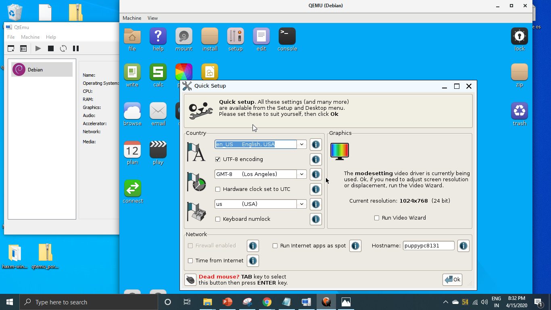Image resolution: width=551 pixels, height=310 pixels.
Task: Open the calc spreadsheet app
Action: [158, 75]
